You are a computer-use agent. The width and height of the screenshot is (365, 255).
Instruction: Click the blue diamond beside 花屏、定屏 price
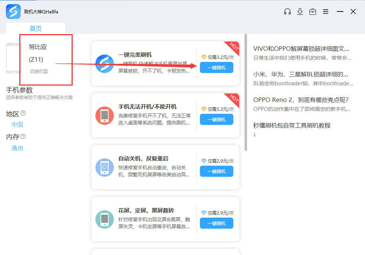point(204,213)
